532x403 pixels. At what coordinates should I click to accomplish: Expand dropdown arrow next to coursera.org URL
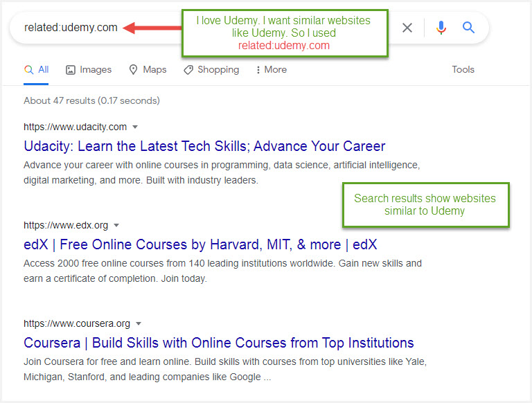139,323
